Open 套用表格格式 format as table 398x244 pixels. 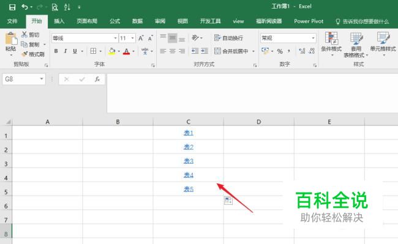pyautogui.click(x=356, y=45)
